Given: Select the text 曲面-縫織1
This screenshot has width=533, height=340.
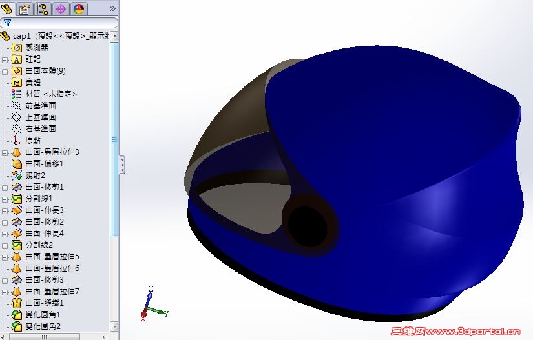Looking at the screenshot, I should coord(45,303).
